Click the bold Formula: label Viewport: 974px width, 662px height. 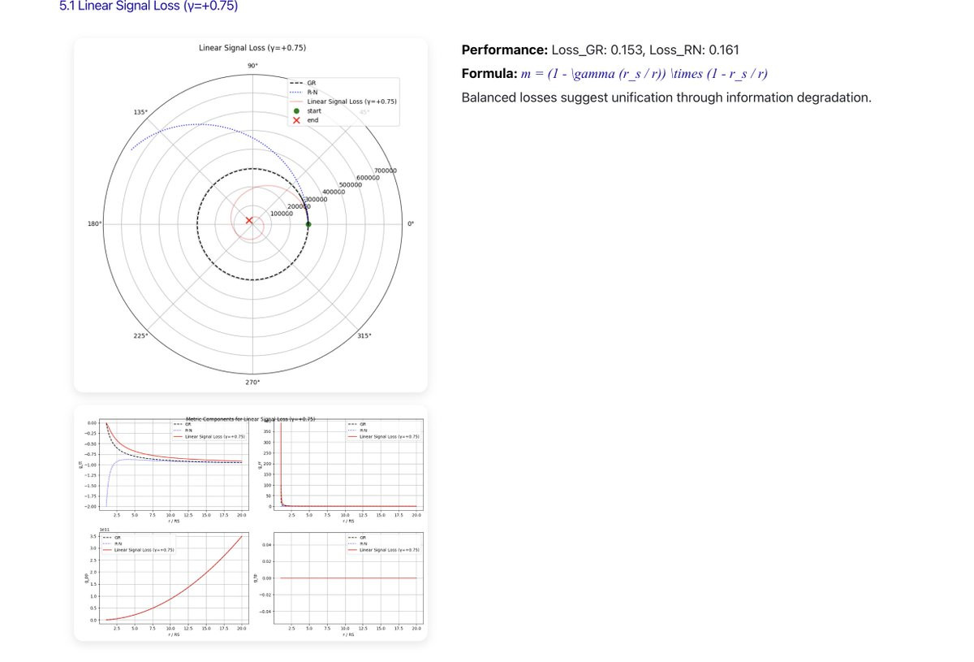pyautogui.click(x=489, y=74)
